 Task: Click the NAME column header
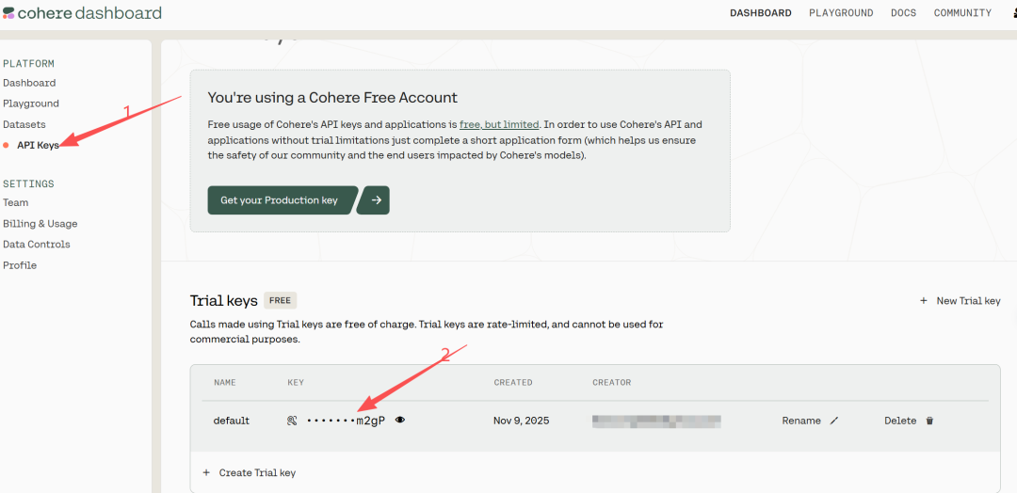pos(225,382)
